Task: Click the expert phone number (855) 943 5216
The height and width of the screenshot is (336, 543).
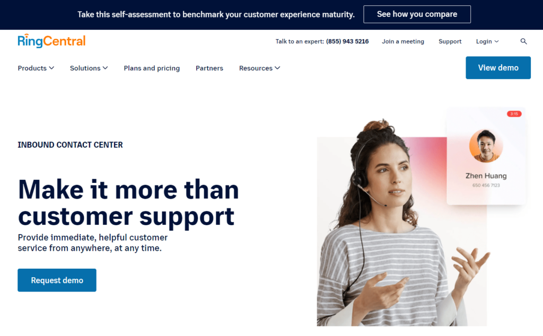Action: 347,41
